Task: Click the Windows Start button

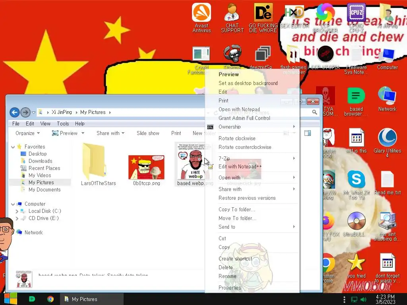Action: point(10,299)
